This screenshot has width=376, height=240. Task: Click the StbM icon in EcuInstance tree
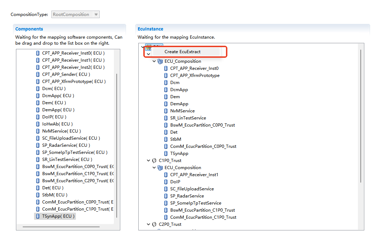pos(166,139)
